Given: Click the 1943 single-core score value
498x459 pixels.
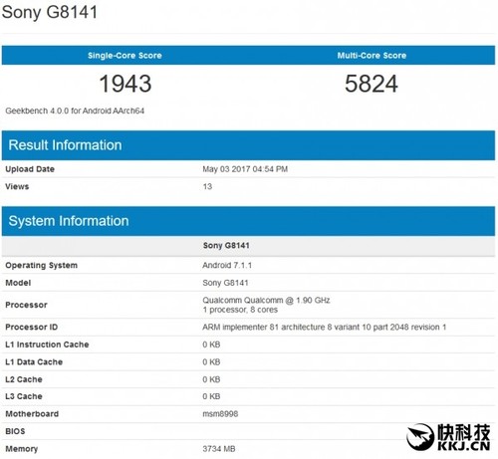Looking at the screenshot, I should [x=125, y=84].
